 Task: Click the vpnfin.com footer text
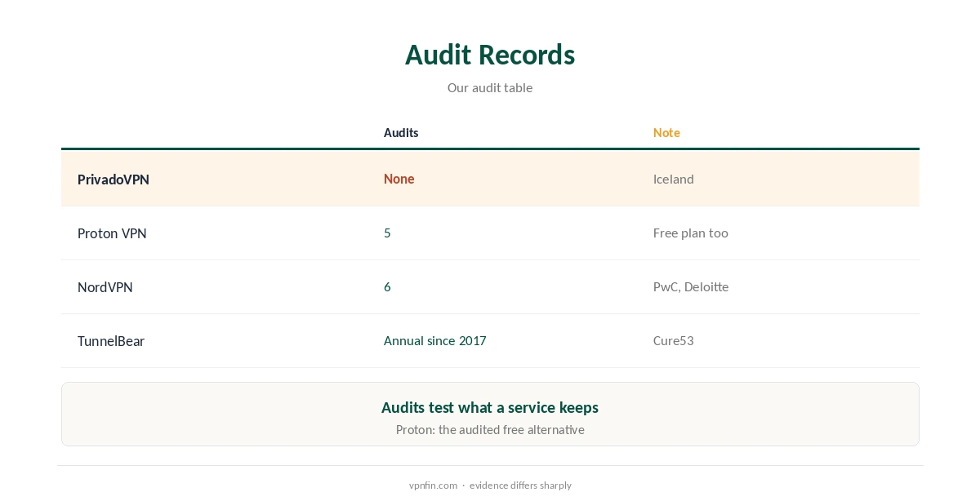(x=434, y=485)
